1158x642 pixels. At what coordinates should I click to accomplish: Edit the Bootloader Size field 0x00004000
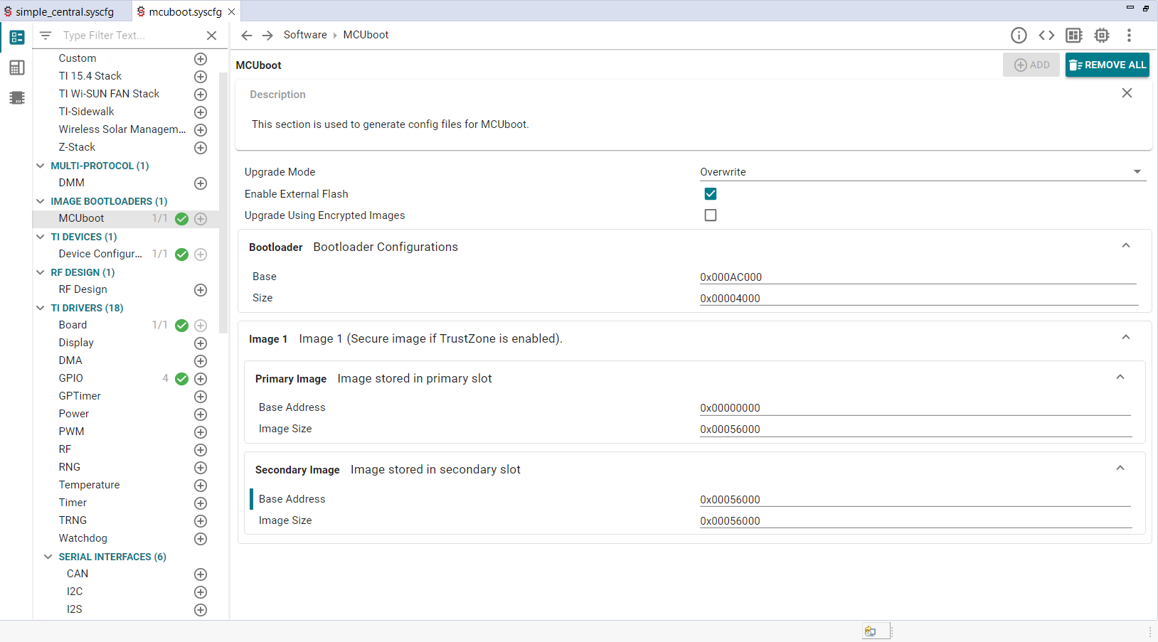coord(918,298)
